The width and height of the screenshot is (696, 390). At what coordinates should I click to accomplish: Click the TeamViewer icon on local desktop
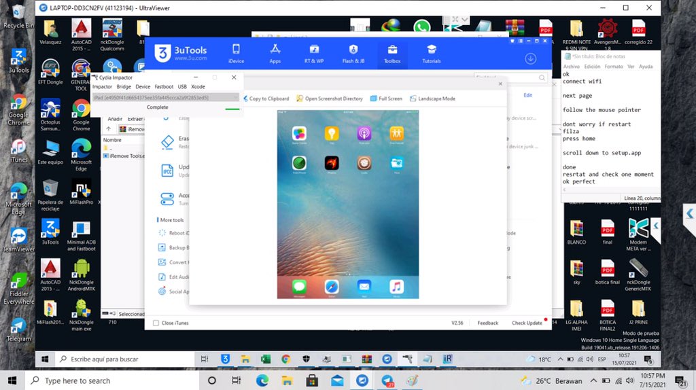(x=18, y=240)
